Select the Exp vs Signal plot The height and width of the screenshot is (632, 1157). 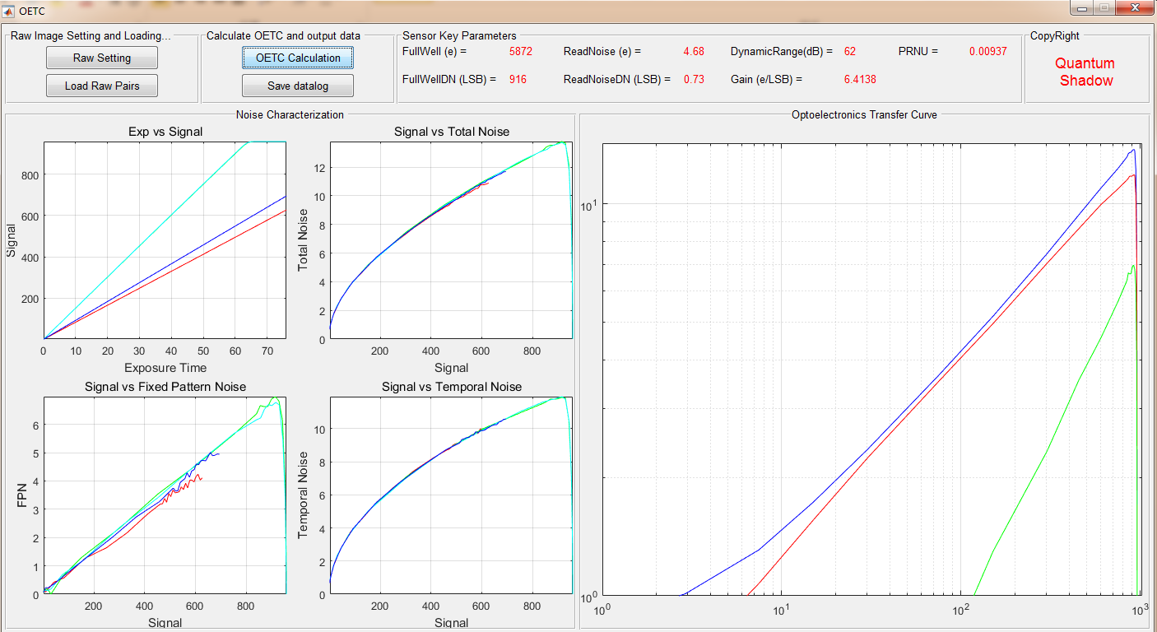coord(165,240)
